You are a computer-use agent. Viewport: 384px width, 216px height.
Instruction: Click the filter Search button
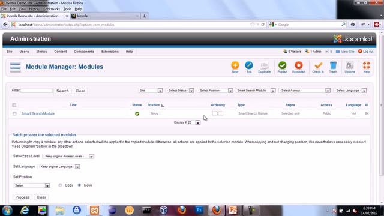click(62, 91)
